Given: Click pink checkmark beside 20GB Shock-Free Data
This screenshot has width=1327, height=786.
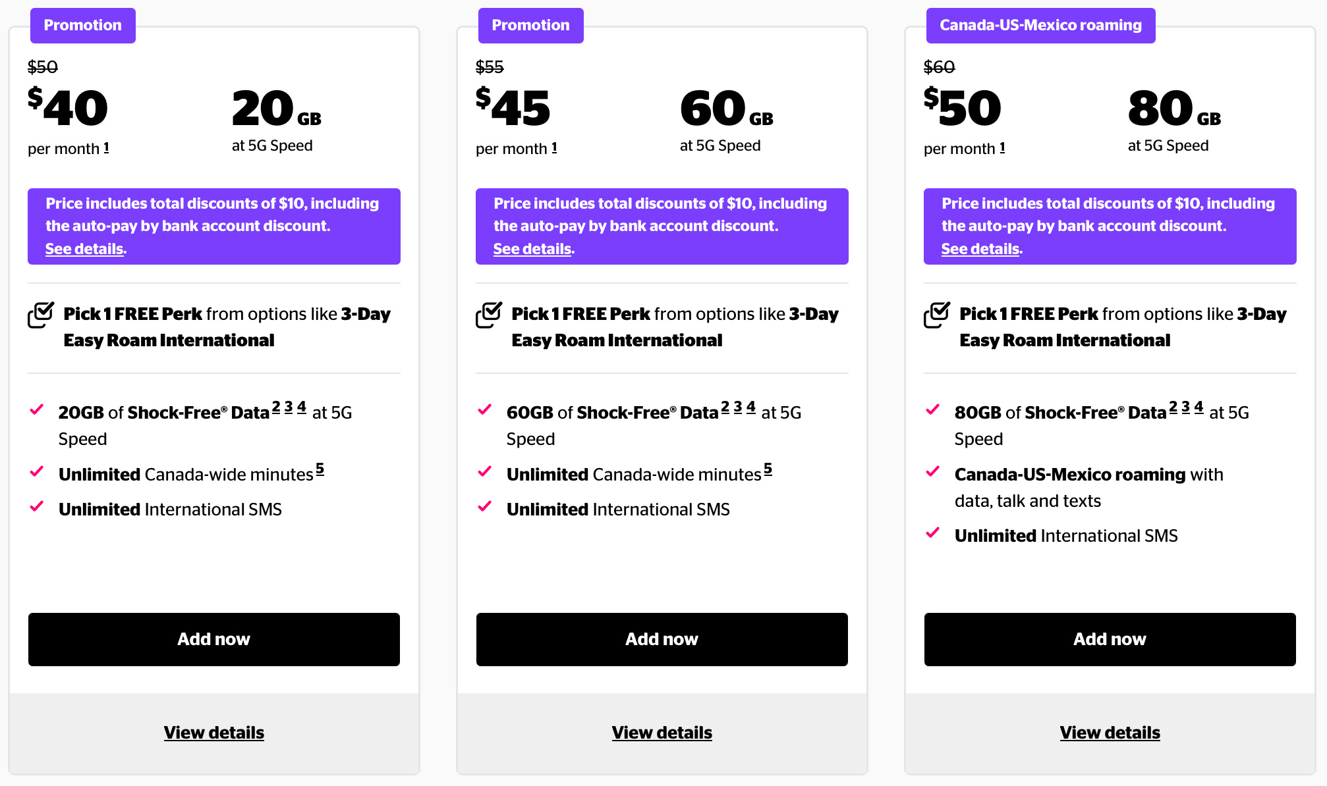Looking at the screenshot, I should point(37,410).
